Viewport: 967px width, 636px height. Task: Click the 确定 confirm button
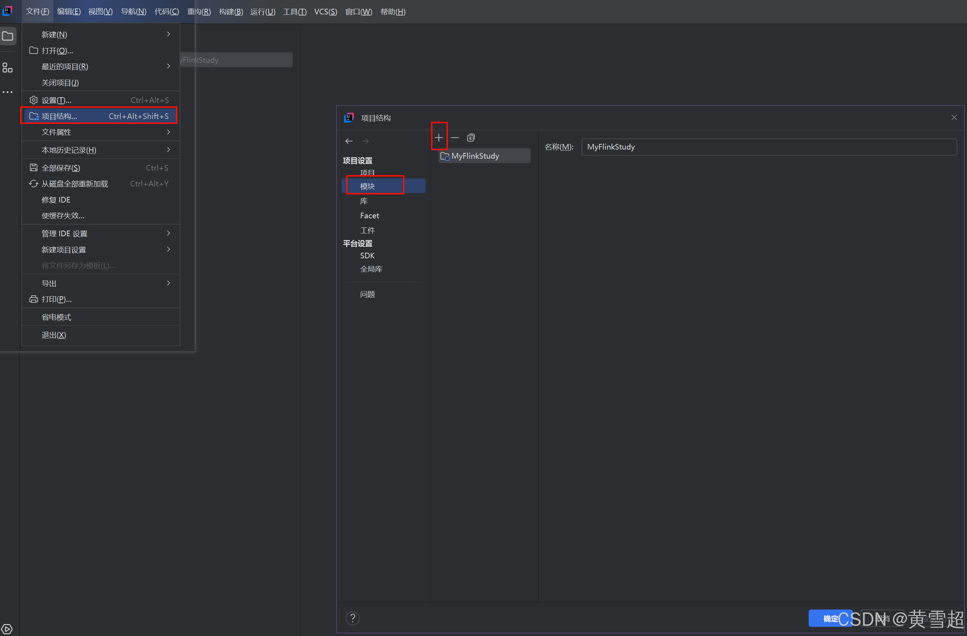(828, 618)
